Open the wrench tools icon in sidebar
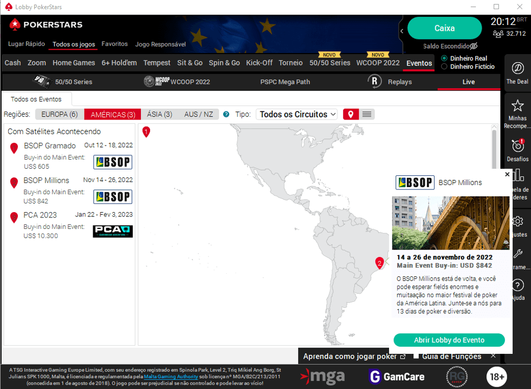This screenshot has height=389, width=531. [x=518, y=254]
